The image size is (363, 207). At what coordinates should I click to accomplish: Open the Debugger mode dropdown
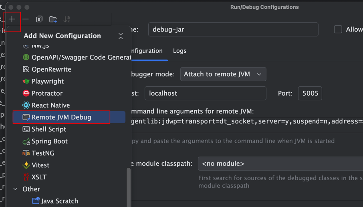pos(223,74)
